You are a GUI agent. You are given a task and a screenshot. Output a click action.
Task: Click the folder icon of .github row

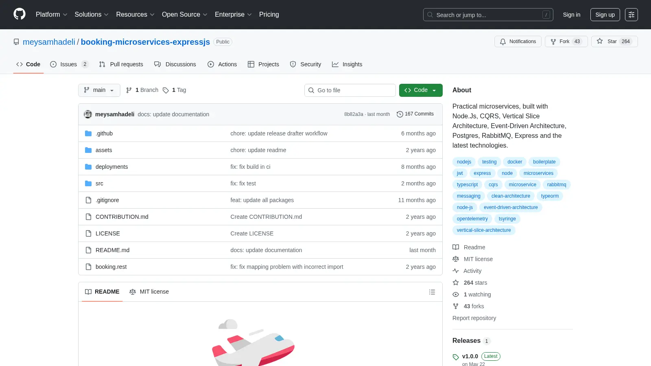88,133
